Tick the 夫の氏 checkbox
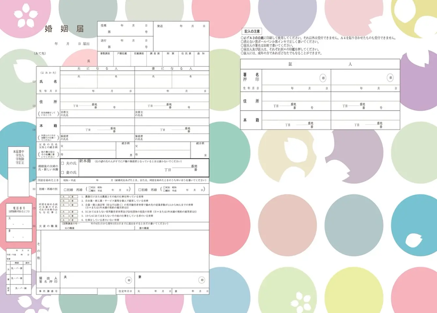The height and width of the screenshot is (313, 437). click(x=63, y=163)
